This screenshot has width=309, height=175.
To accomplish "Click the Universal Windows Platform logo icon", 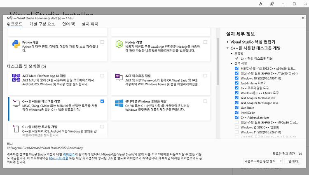I will pos(119,103).
